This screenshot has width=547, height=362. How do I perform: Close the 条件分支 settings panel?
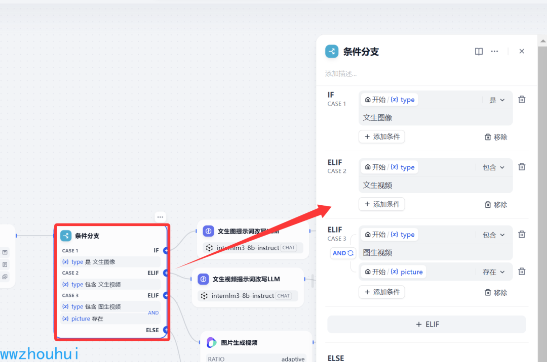point(522,51)
